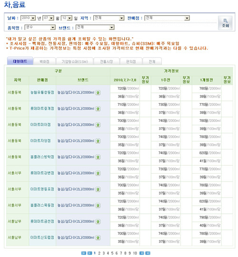Click green product icon in 이마트신도림점 row
This screenshot has width=238, height=257.
point(98,237)
